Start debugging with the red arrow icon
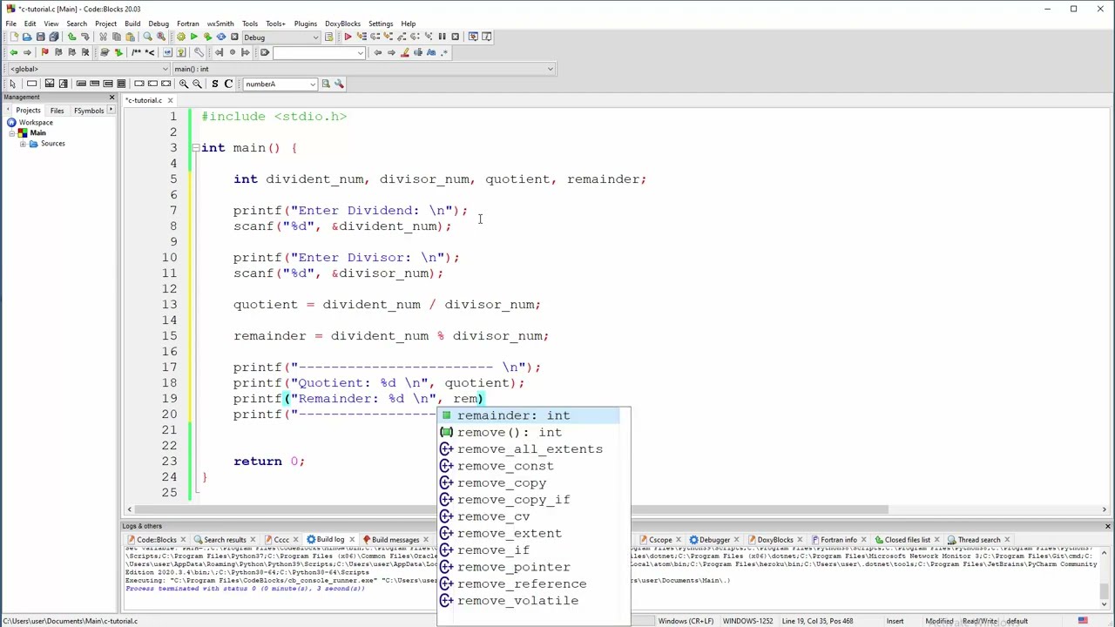The image size is (1115, 627). [x=348, y=37]
